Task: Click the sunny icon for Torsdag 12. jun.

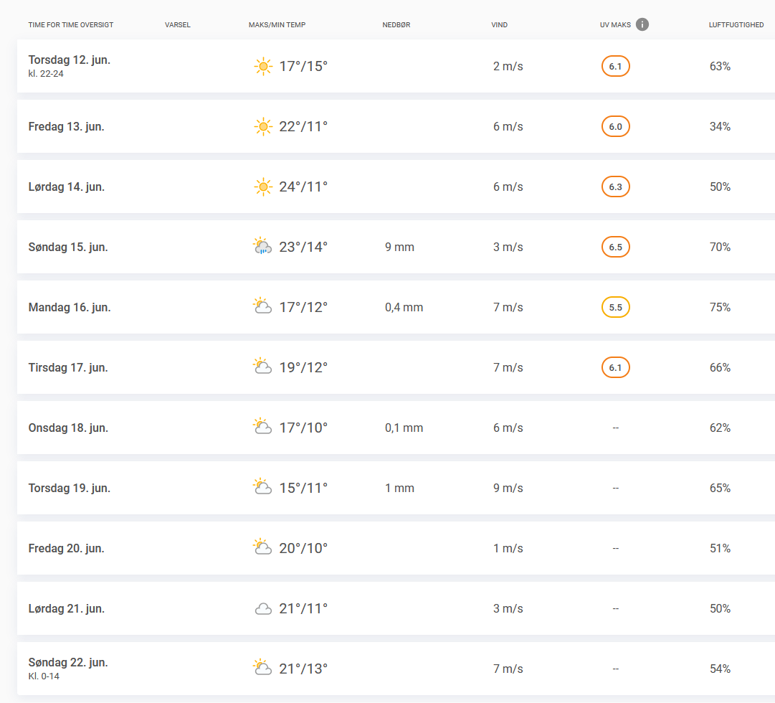Action: pos(263,66)
